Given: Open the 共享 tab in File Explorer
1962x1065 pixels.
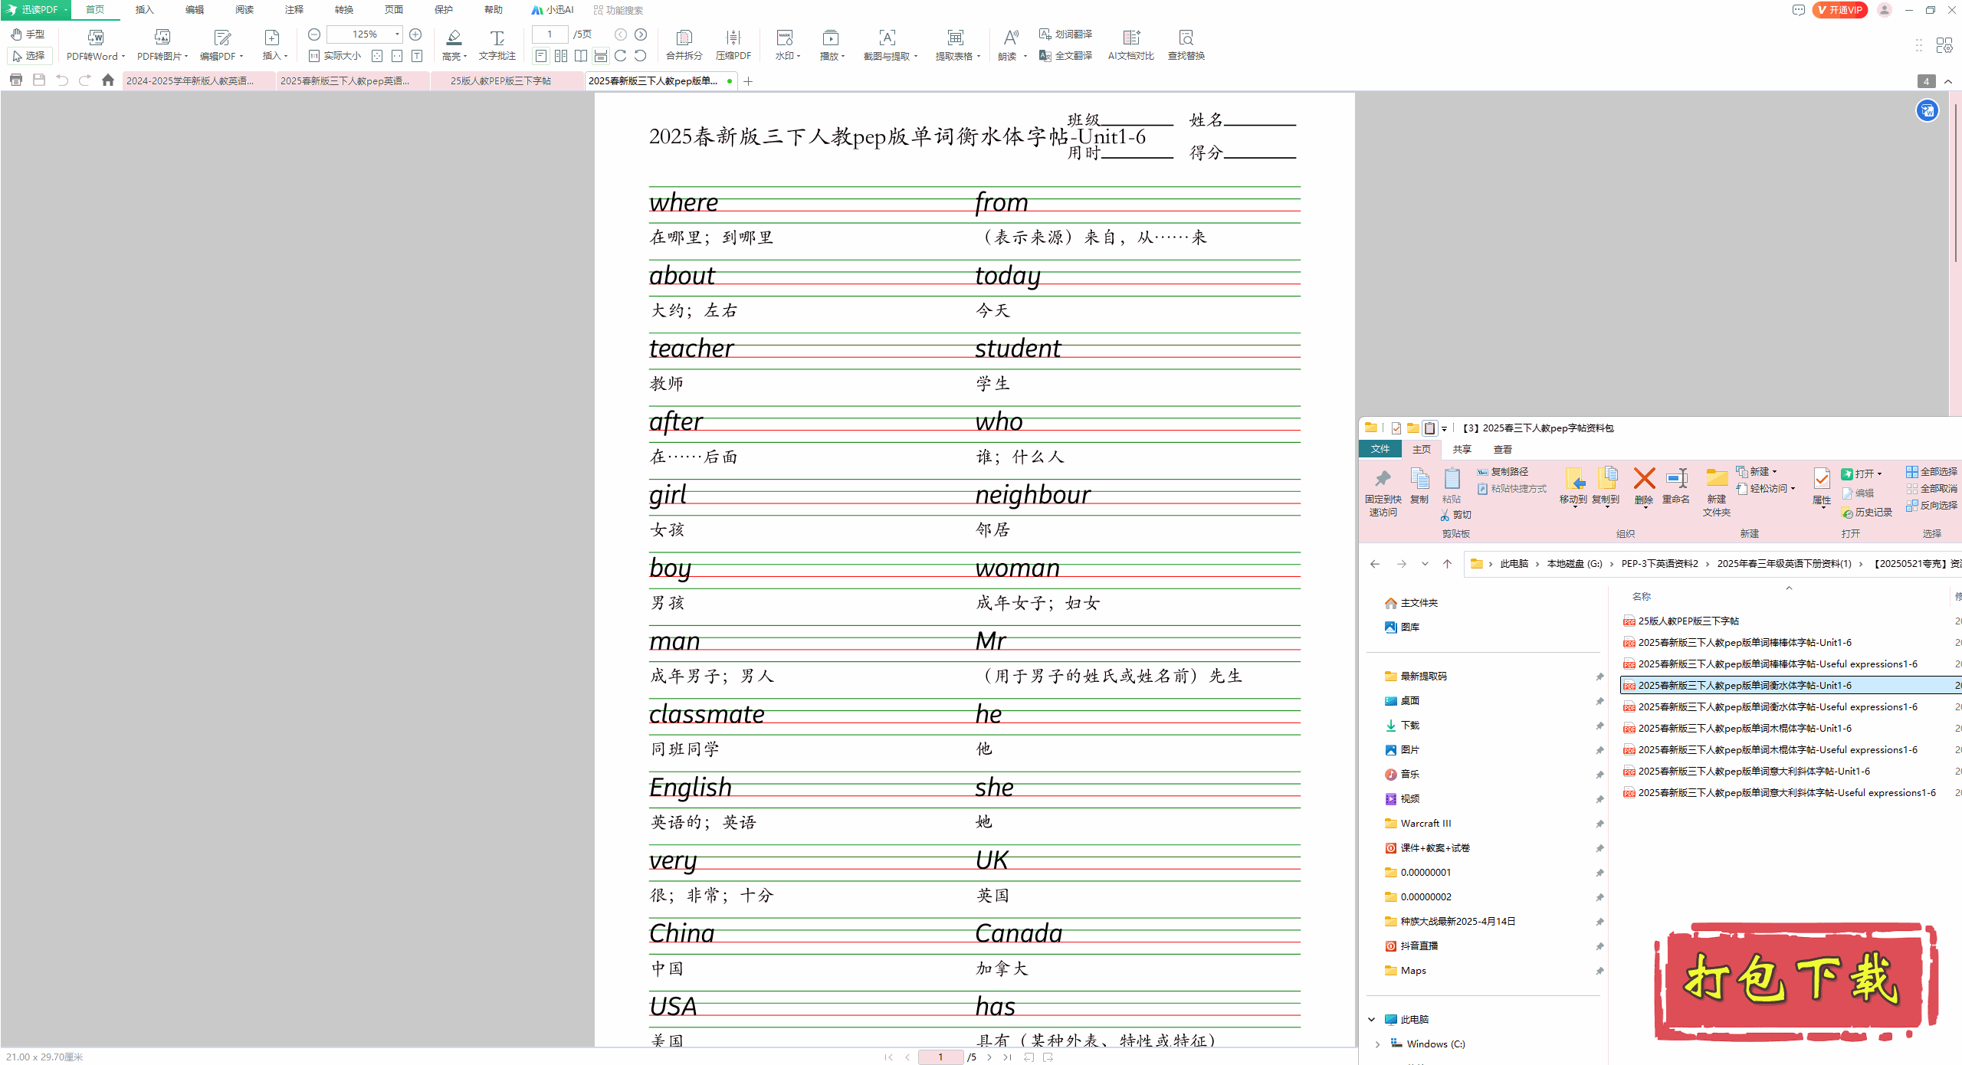Looking at the screenshot, I should tap(1462, 449).
